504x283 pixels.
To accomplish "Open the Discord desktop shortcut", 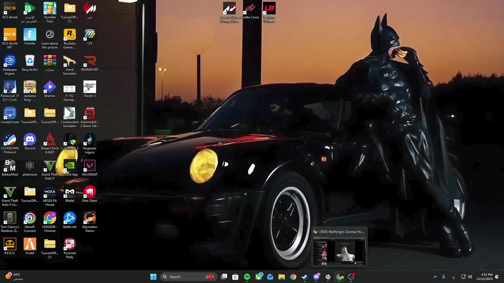I will pyautogui.click(x=30, y=141).
